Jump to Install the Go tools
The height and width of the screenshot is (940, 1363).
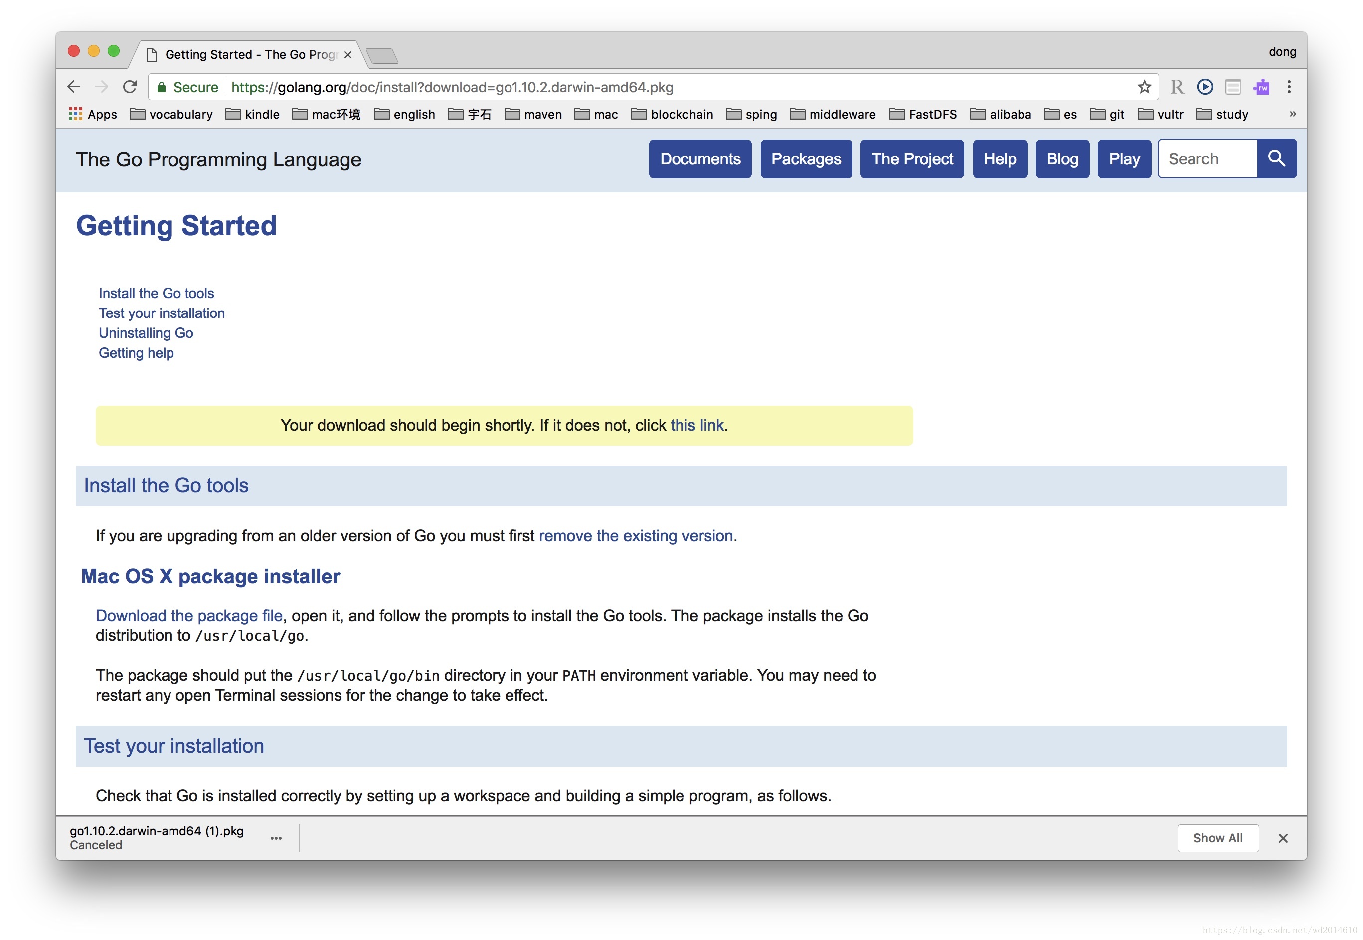156,293
